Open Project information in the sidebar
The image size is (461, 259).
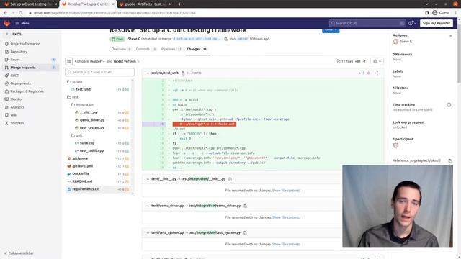[25, 44]
